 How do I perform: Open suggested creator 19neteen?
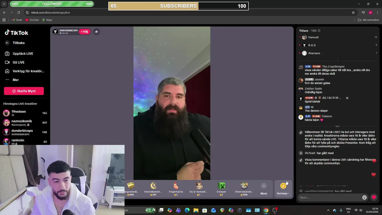pyautogui.click(x=25, y=113)
